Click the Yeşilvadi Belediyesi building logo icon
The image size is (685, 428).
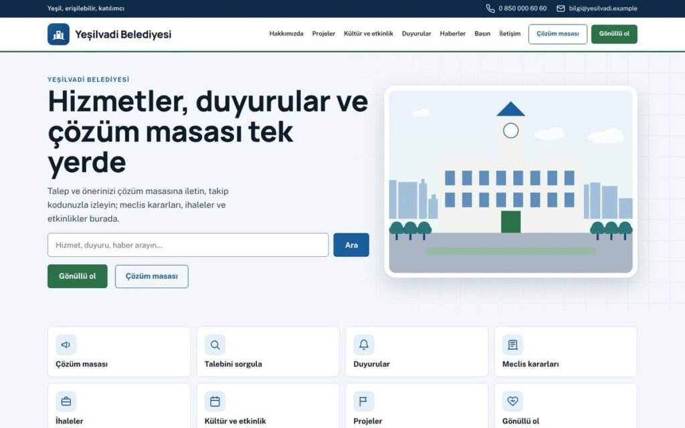coord(58,34)
